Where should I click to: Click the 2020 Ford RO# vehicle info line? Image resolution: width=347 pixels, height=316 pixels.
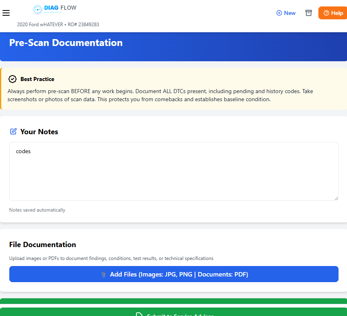(58, 25)
